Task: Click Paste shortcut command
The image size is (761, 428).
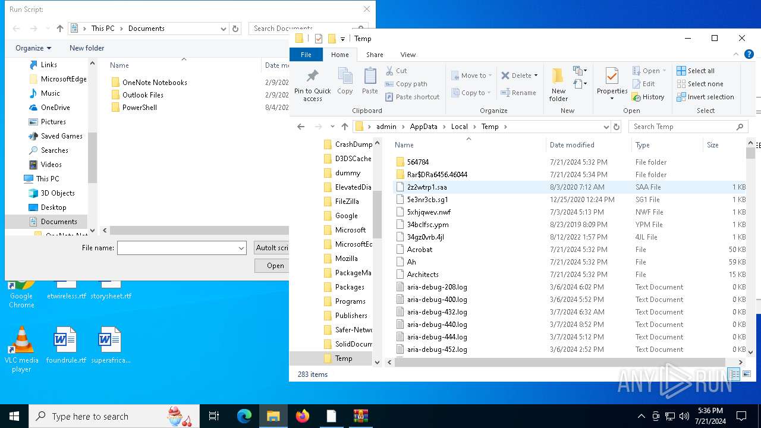Action: coord(412,97)
